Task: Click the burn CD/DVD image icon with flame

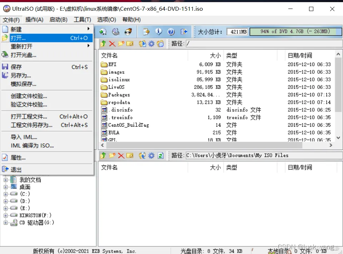Action: pyautogui.click(x=128, y=32)
